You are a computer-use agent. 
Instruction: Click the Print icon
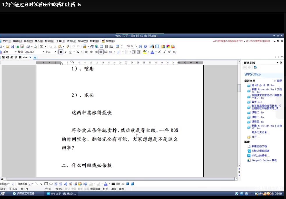pyautogui.click(x=28, y=46)
